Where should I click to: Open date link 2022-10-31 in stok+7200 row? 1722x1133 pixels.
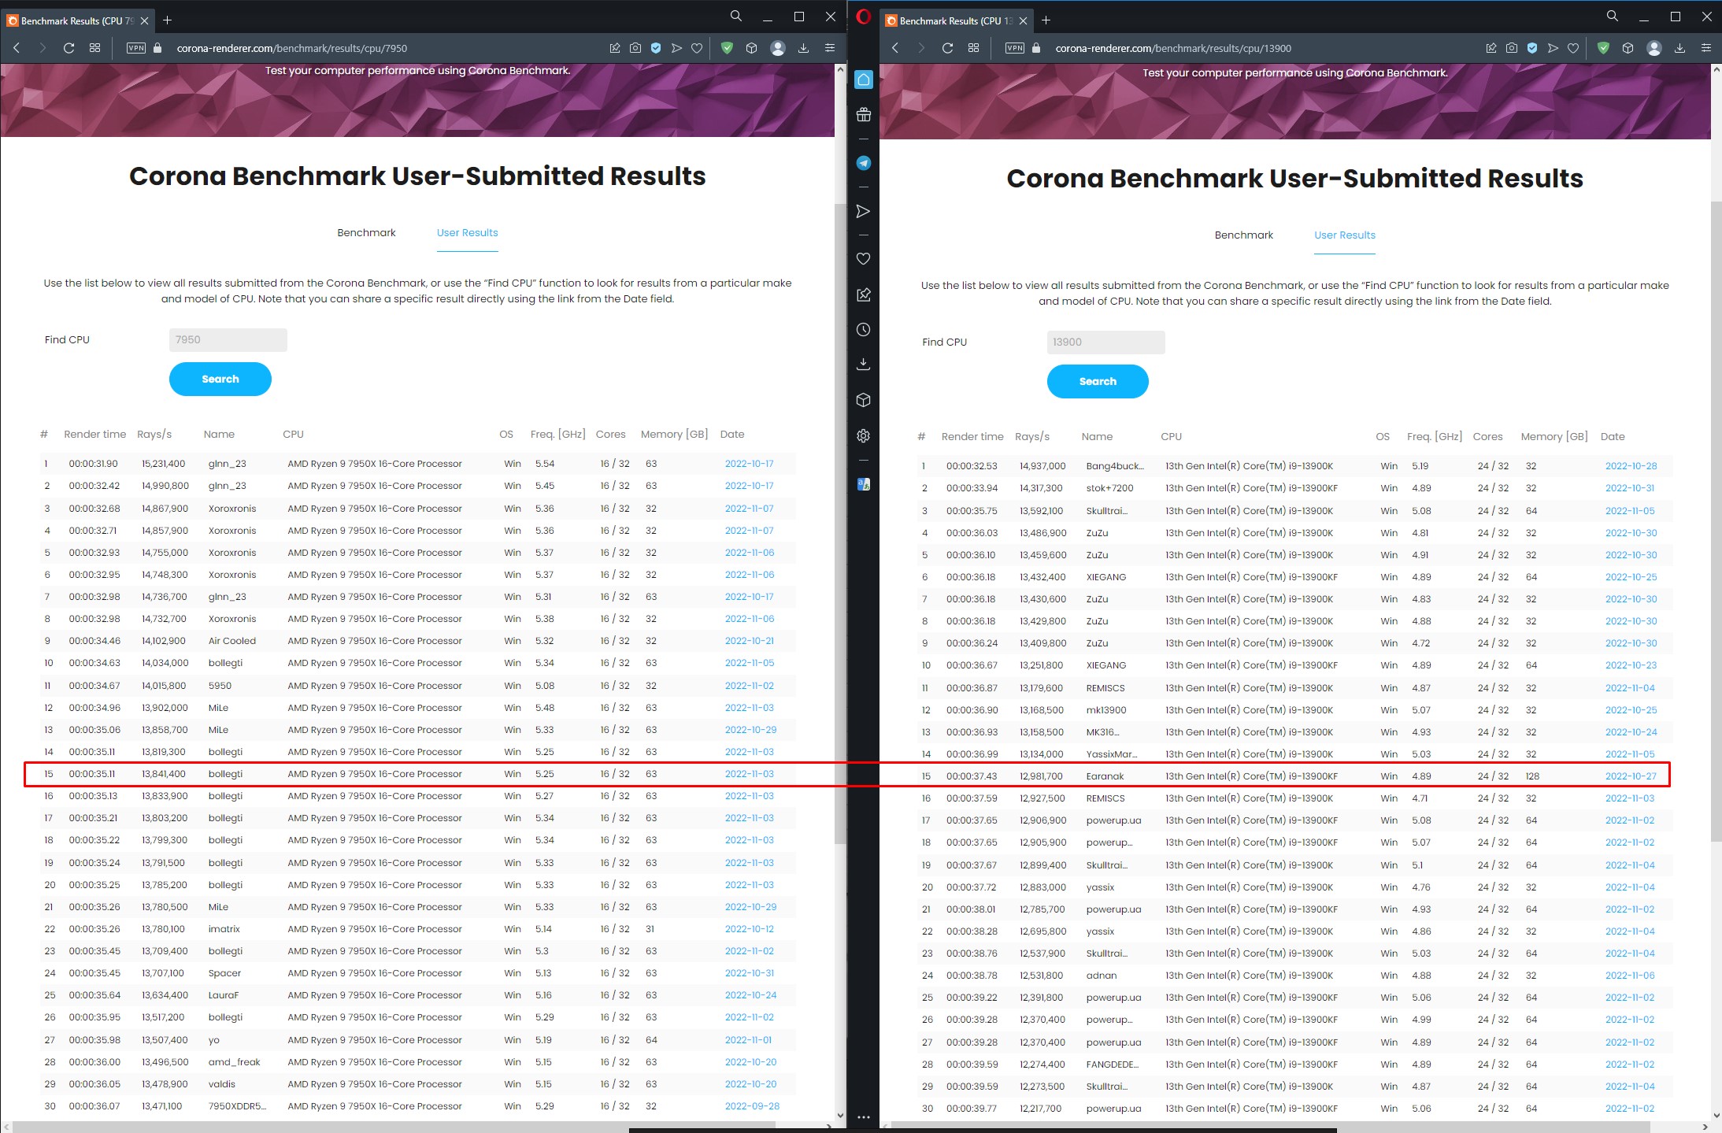[1630, 488]
